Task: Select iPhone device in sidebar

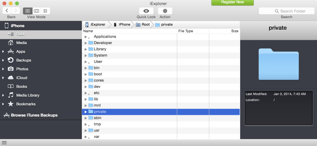Action: (x=41, y=26)
